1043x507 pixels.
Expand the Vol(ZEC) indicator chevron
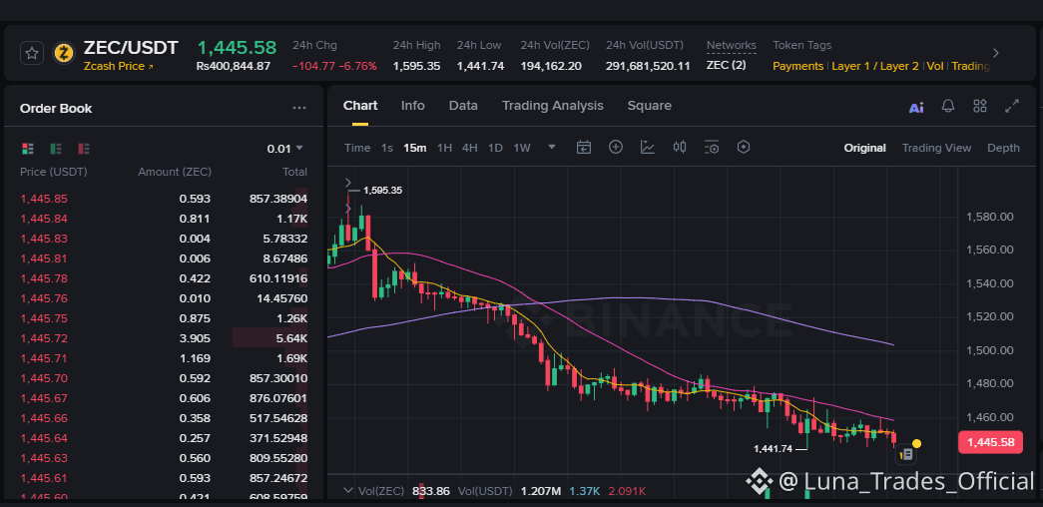pos(347,491)
